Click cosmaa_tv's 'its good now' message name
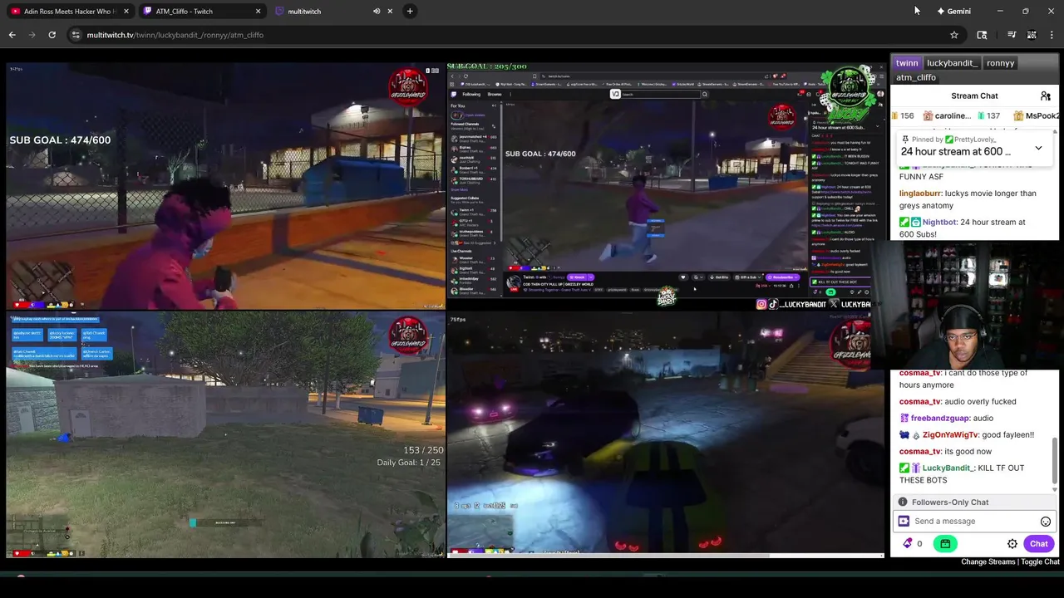This screenshot has width=1064, height=598. 919,452
